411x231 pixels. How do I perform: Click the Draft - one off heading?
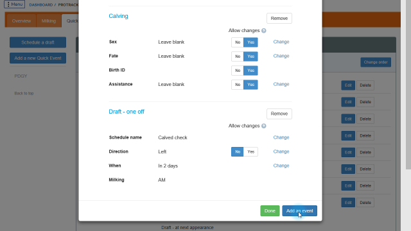[127, 112]
